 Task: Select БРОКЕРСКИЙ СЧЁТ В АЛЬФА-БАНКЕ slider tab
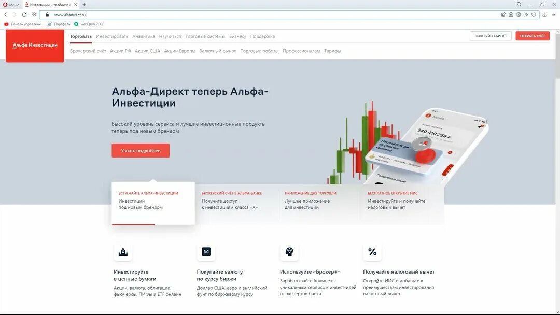236,203
